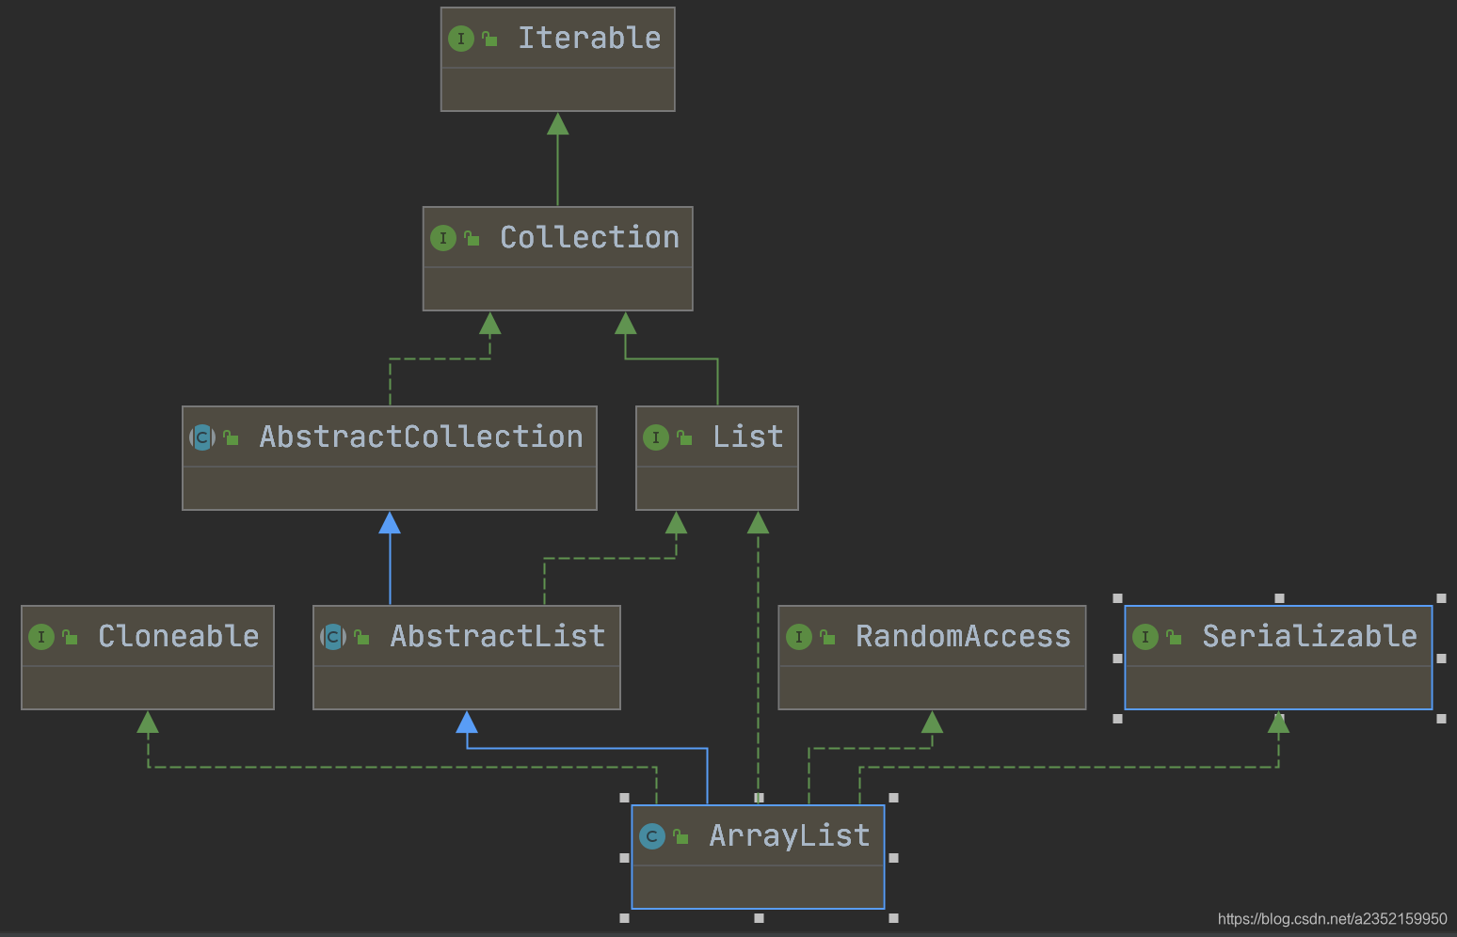Click the lock icon beside ArrayList
Screen dimensions: 1457x937
pyautogui.click(x=680, y=835)
